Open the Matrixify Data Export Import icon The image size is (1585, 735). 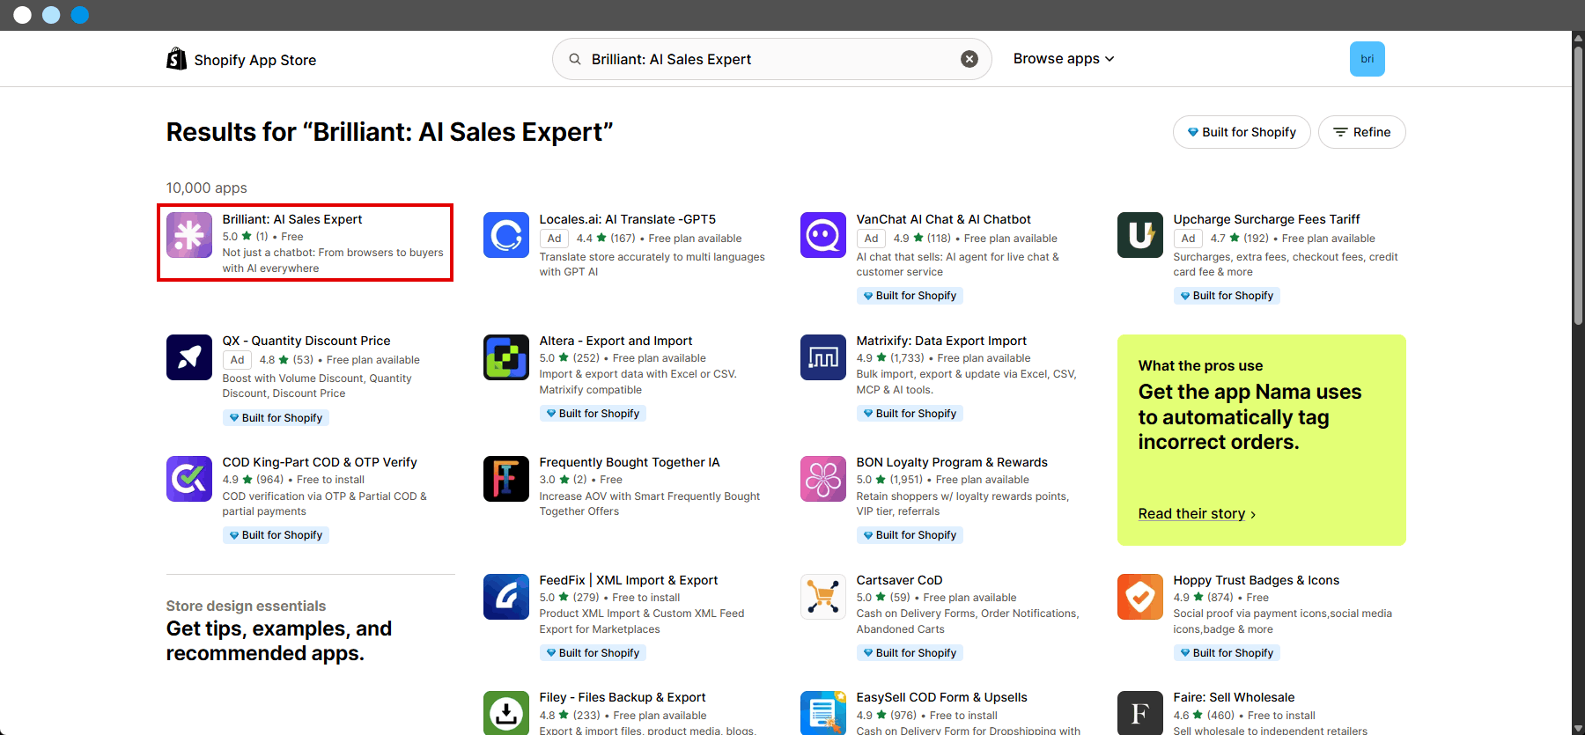[823, 356]
